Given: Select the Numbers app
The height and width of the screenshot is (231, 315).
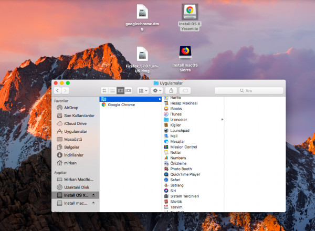Looking at the screenshot, I should (x=194, y=158).
